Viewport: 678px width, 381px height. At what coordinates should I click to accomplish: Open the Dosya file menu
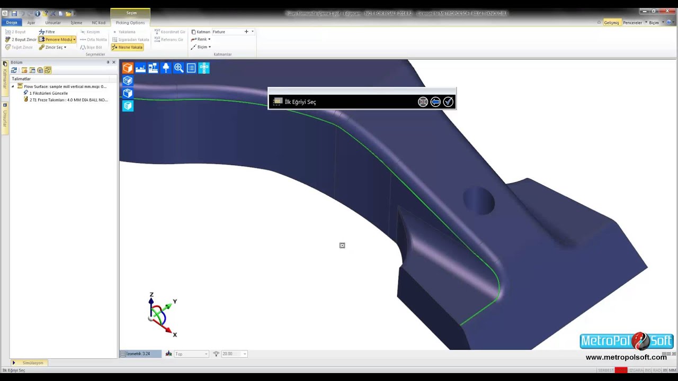click(x=12, y=23)
